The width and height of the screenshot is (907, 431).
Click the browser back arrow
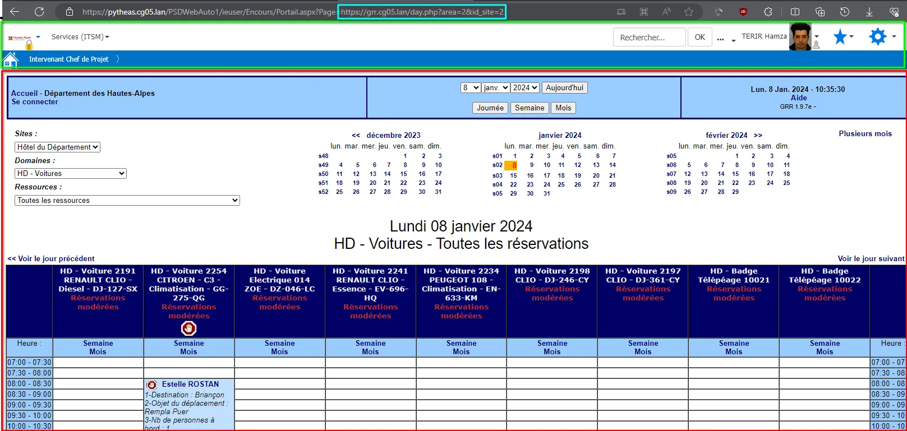15,12
